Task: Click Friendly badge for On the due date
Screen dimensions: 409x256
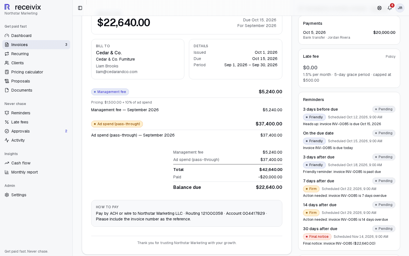Action: (314, 141)
